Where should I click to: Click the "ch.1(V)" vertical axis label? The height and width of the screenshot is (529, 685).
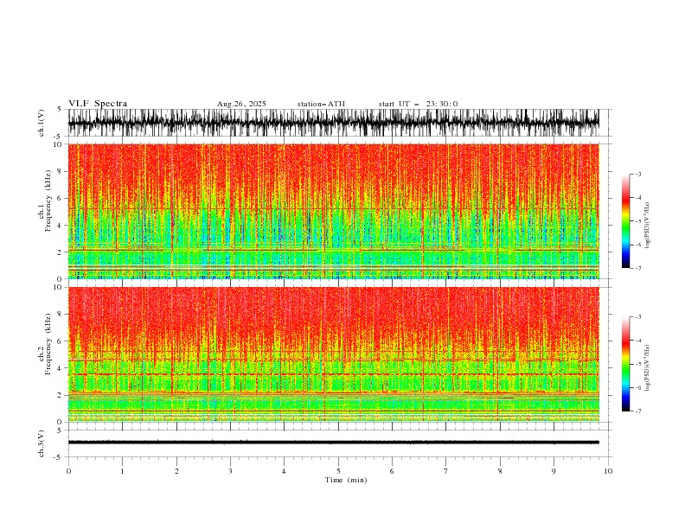[x=42, y=123]
